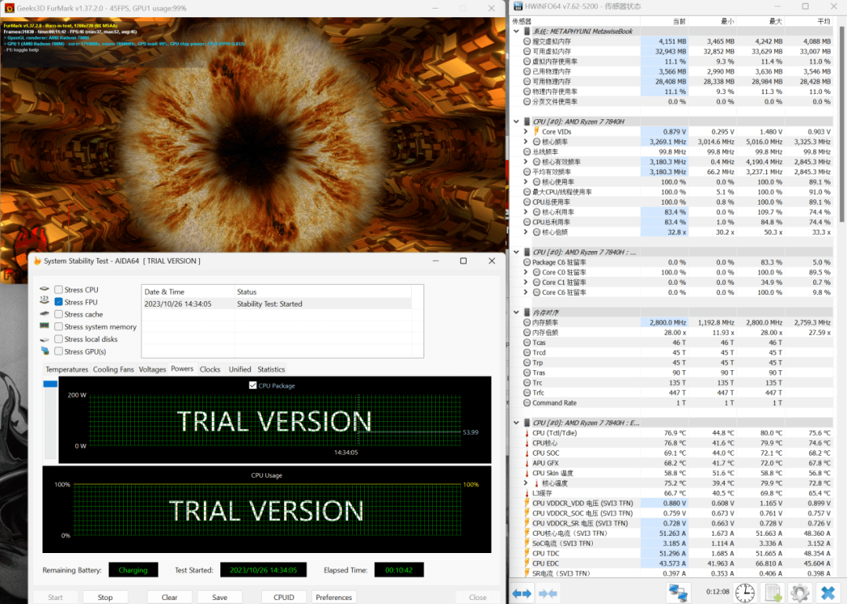Start logging with the sheet-plus icon in HWiNFO

tap(772, 593)
